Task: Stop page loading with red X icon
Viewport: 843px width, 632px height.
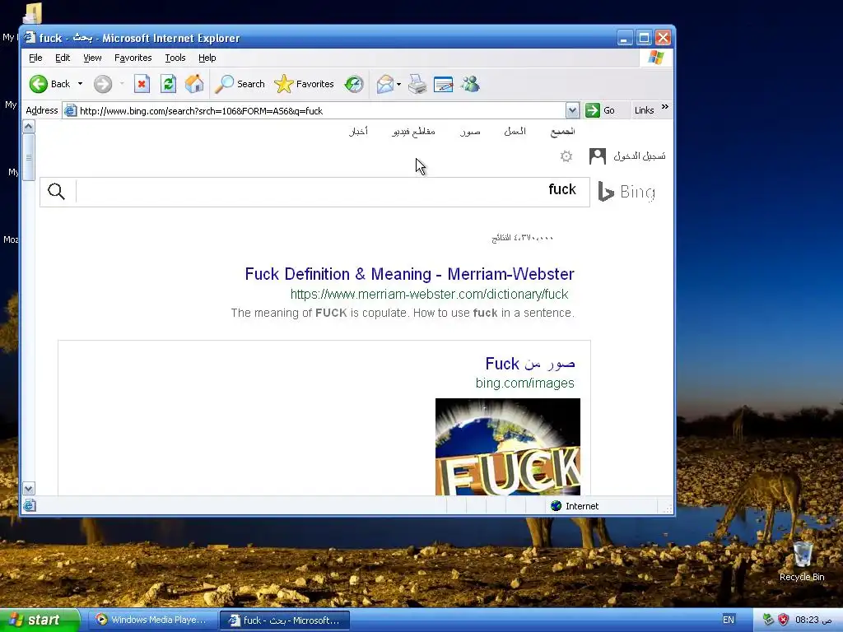Action: pos(142,84)
